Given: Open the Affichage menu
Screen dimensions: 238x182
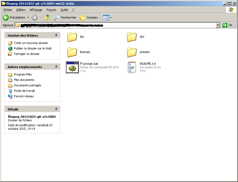Looking at the screenshot, I should coord(36,10).
